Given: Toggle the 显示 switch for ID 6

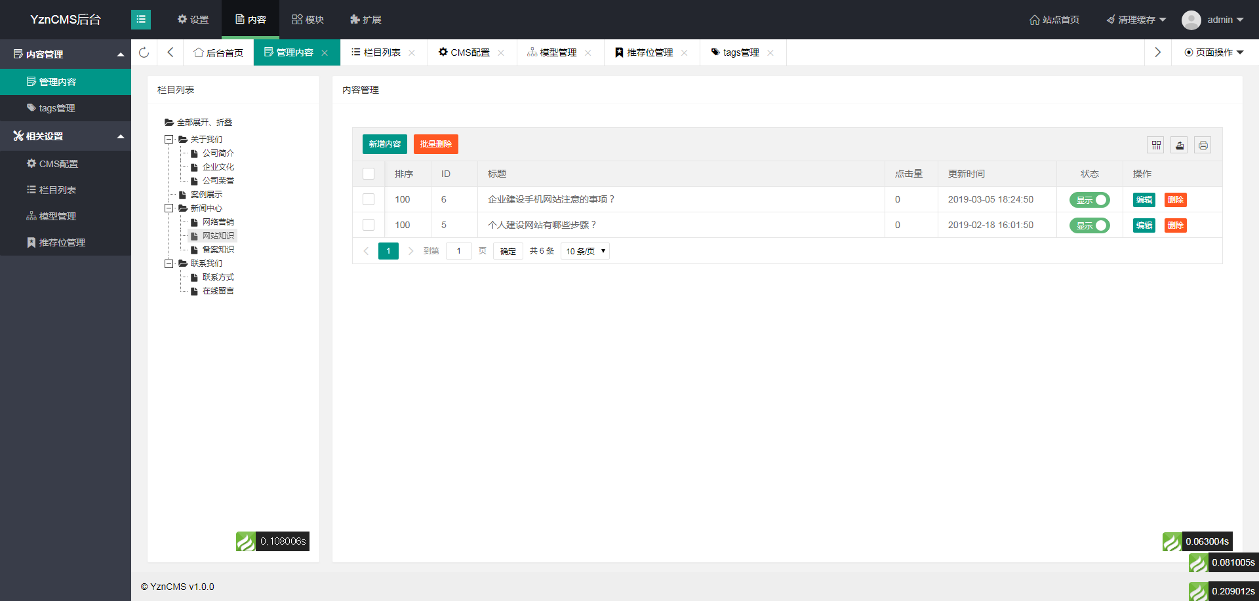Looking at the screenshot, I should click(x=1089, y=200).
